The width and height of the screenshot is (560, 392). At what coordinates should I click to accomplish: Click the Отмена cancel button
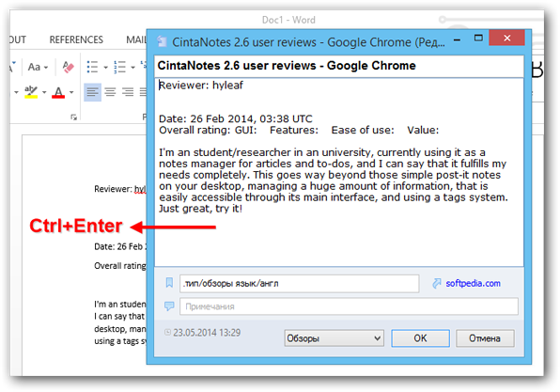pos(485,338)
